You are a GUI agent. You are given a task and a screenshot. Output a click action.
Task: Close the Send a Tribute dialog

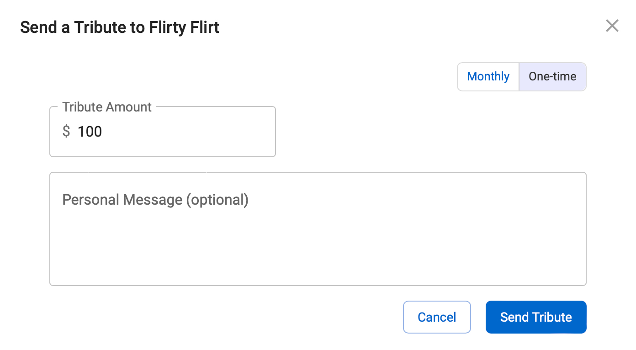(x=612, y=26)
